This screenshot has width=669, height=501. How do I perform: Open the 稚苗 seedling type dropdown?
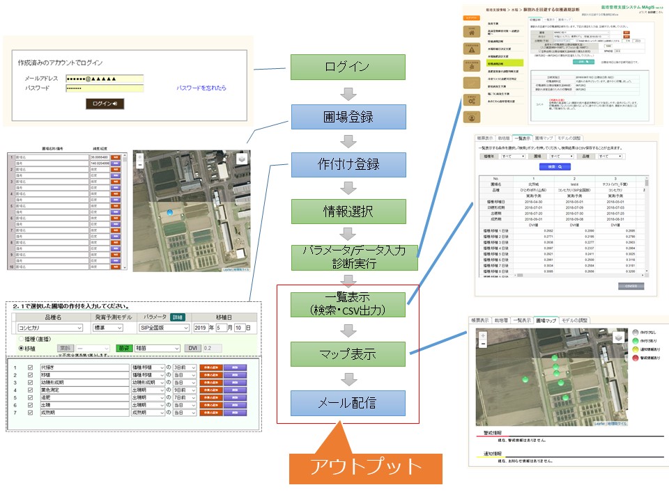157,348
